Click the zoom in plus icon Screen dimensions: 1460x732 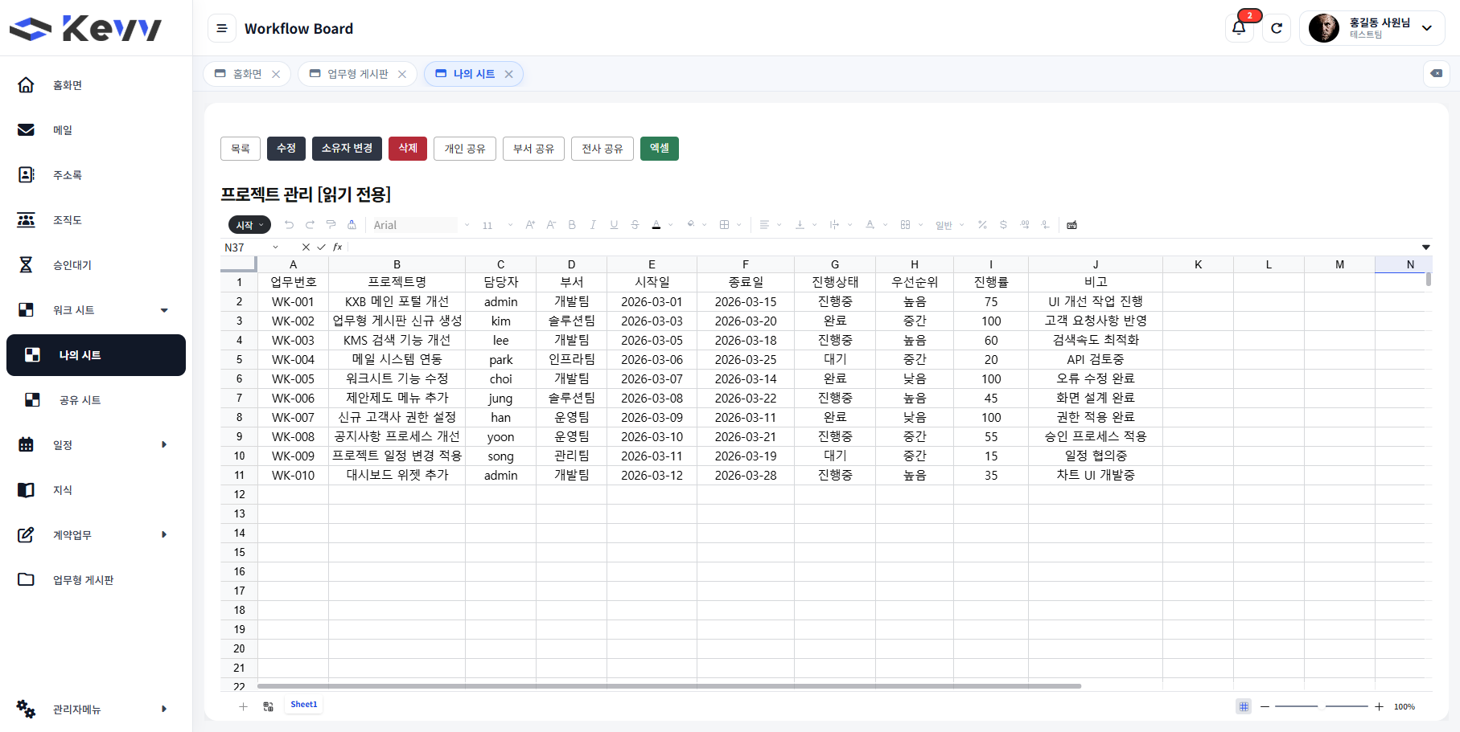(1379, 706)
